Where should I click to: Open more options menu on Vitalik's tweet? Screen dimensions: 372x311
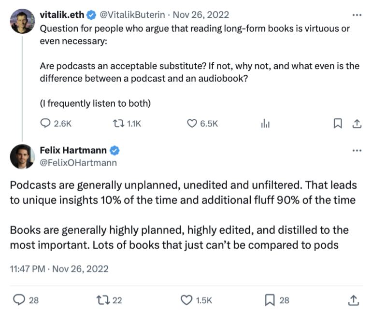click(357, 15)
